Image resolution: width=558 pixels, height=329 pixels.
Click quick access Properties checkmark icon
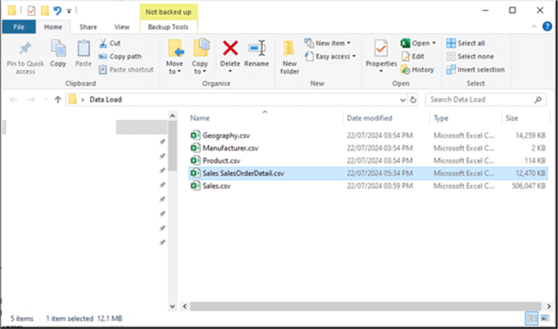pyautogui.click(x=31, y=10)
